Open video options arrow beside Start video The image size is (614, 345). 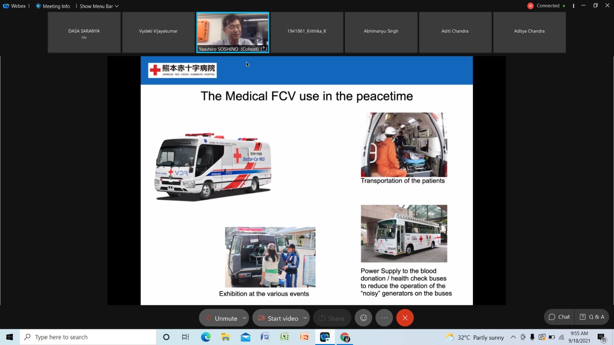[305, 318]
